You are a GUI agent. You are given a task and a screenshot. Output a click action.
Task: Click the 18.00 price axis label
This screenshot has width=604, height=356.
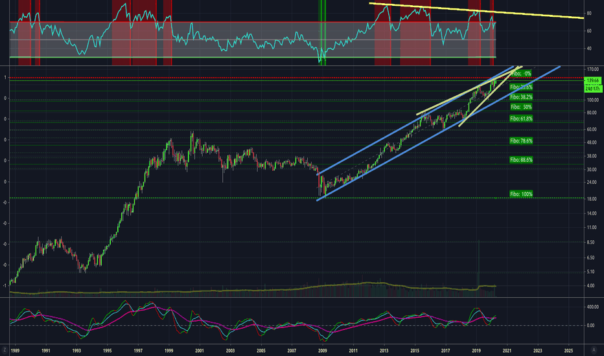tap(592, 199)
